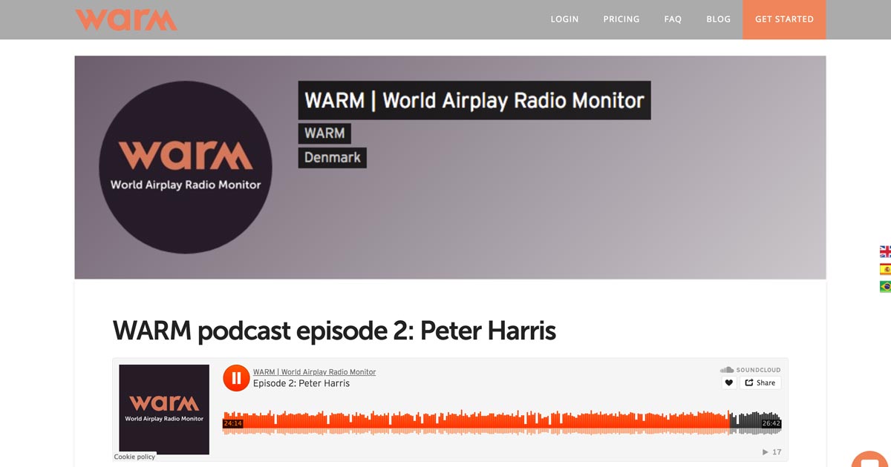This screenshot has height=467, width=891.
Task: Click the round WARM profile avatar
Action: tap(186, 168)
